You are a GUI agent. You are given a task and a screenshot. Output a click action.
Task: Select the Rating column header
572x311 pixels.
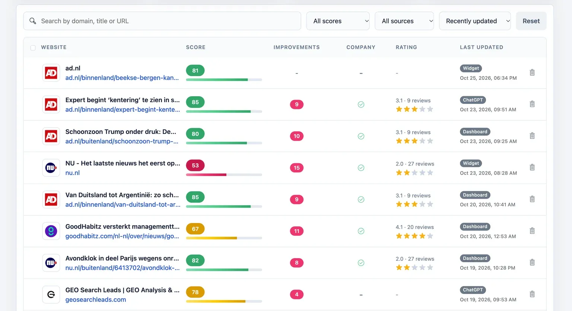tap(406, 47)
